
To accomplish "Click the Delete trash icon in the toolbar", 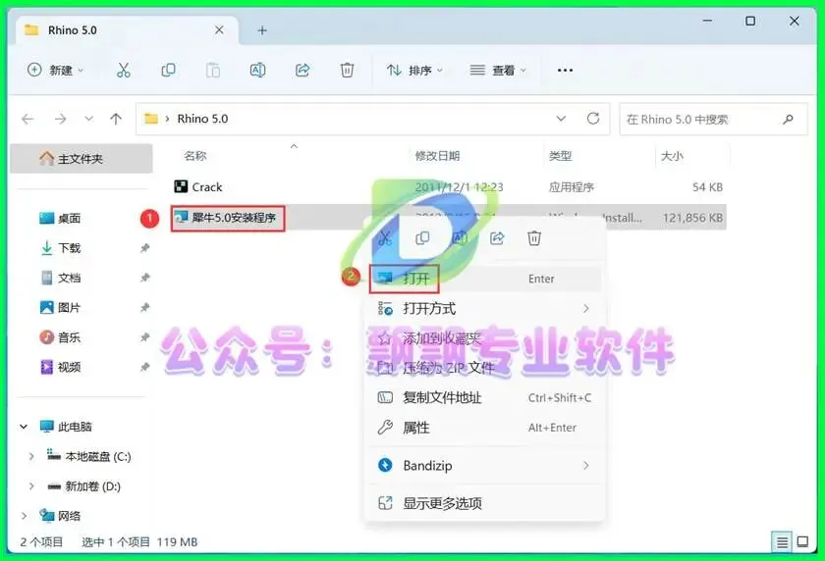I will point(347,70).
